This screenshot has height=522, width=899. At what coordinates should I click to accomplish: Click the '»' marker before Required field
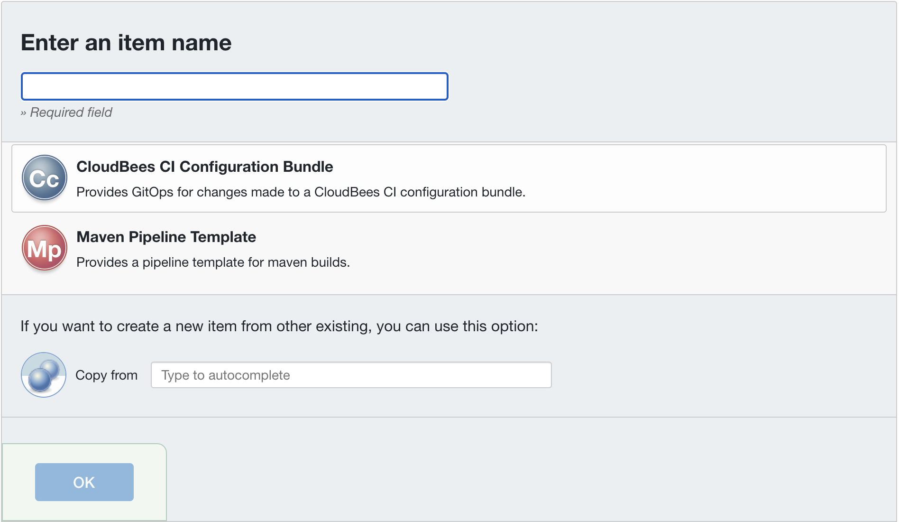point(23,113)
